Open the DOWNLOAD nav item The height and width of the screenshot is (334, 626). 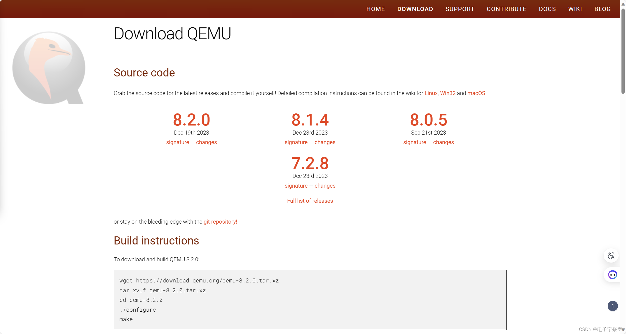[x=415, y=9]
